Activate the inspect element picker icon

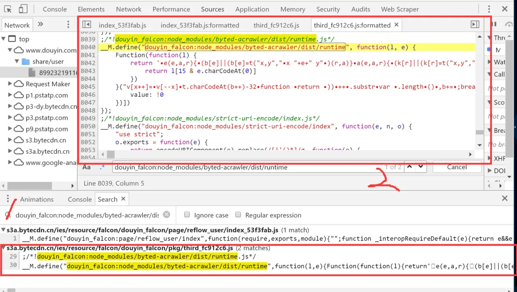pos(8,9)
